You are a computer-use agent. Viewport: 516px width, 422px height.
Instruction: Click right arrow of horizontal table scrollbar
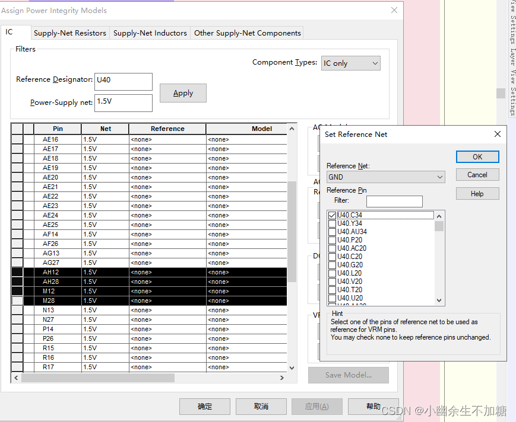coord(281,378)
